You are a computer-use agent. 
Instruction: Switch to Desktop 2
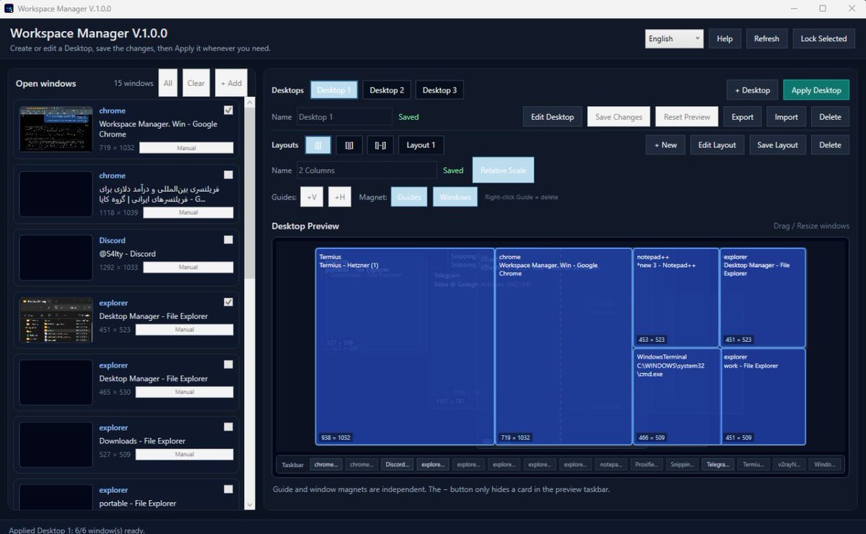click(387, 90)
